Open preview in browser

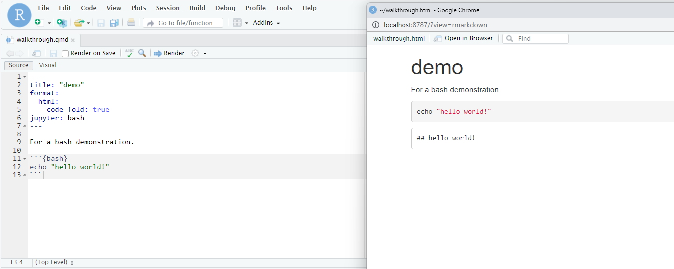[463, 38]
